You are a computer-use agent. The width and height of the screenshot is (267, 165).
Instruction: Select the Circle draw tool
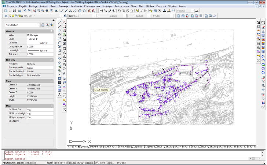(x=60, y=46)
